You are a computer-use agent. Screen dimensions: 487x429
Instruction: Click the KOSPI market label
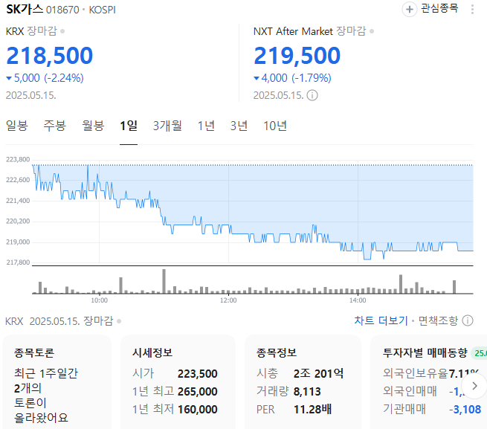pos(102,10)
